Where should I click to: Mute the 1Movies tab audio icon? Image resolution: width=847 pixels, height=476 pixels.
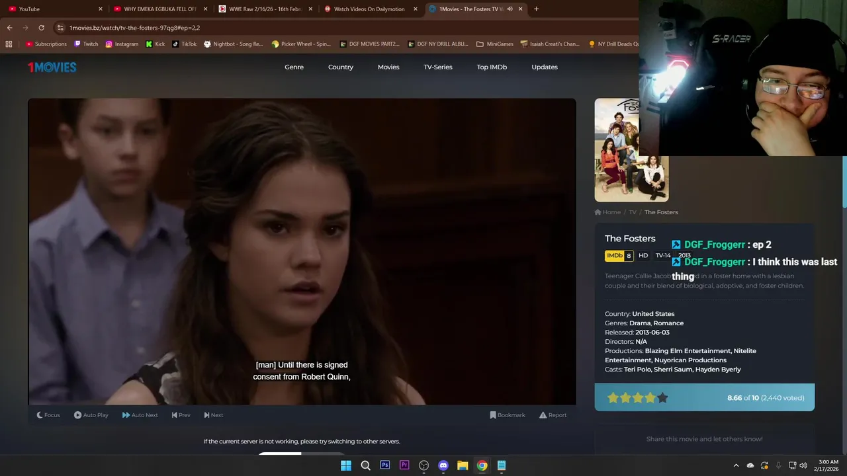click(x=510, y=9)
